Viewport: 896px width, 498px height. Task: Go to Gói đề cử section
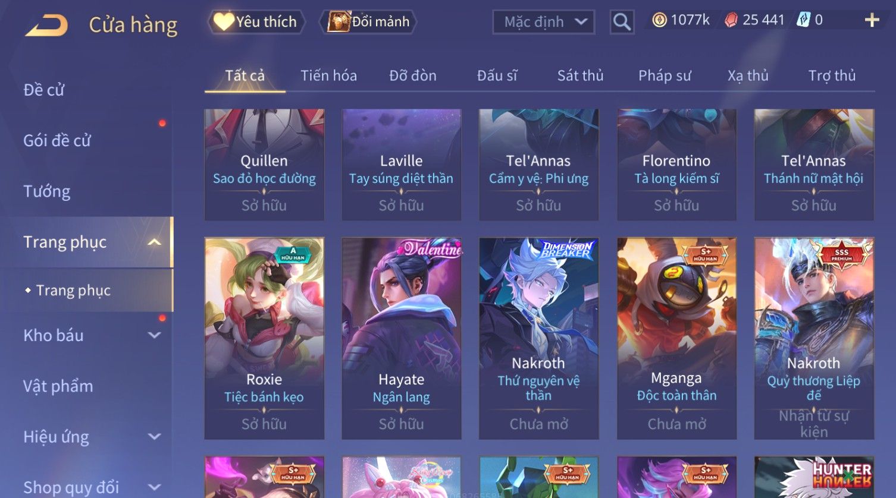[x=57, y=141]
